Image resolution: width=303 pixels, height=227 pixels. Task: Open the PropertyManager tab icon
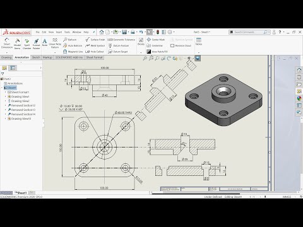(13, 67)
